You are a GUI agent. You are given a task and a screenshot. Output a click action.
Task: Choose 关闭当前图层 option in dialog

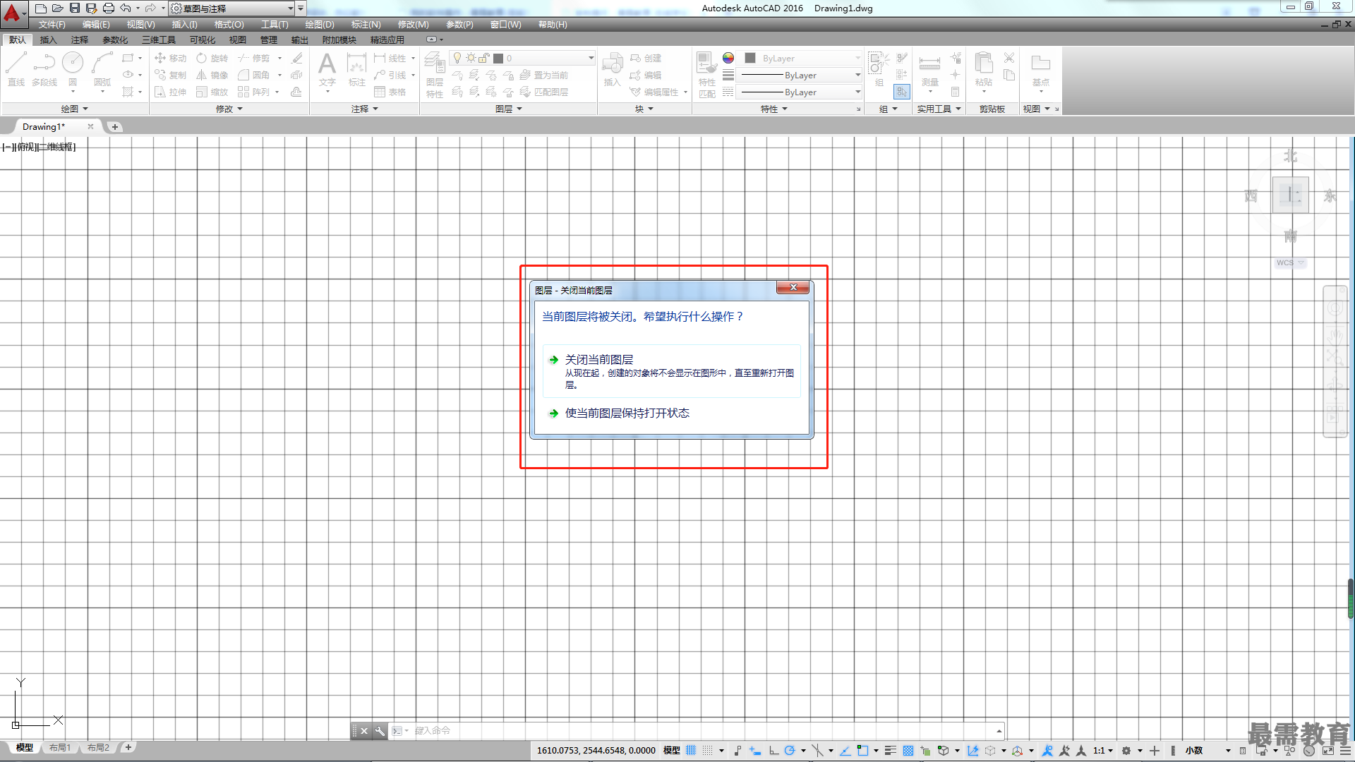672,371
